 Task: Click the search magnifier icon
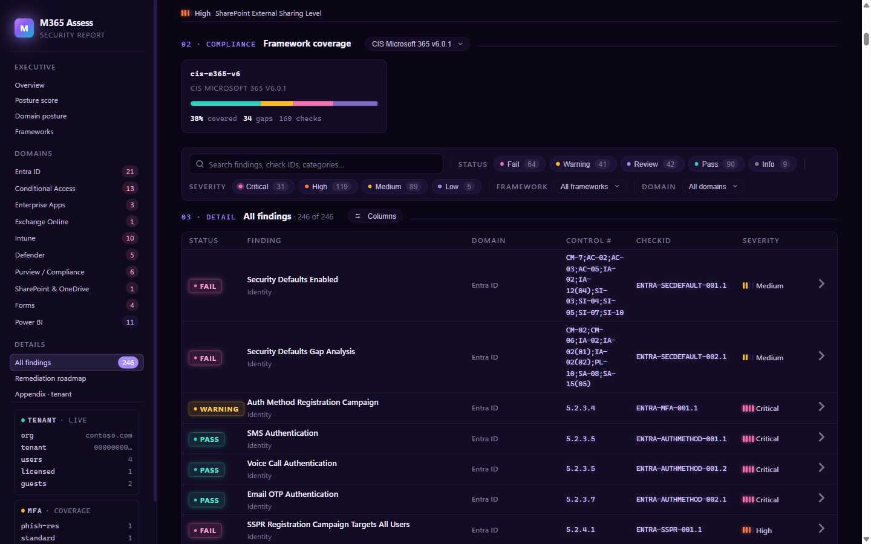tap(200, 164)
